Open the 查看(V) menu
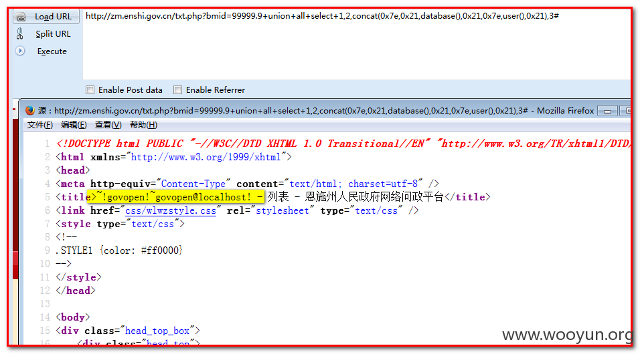The width and height of the screenshot is (640, 354). tap(108, 125)
